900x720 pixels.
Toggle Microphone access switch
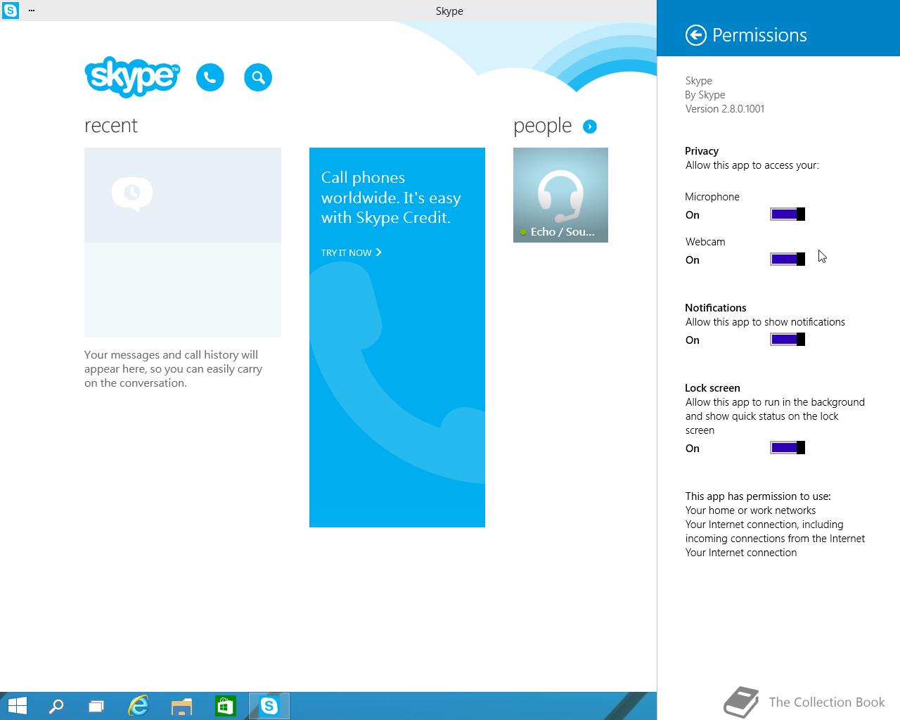[787, 214]
